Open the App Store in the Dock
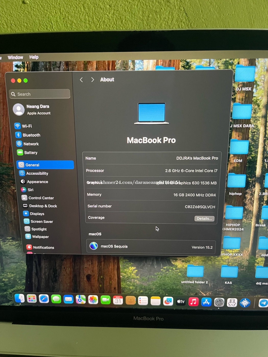Image resolution: width=268 pixels, height=357 pixels. [x=206, y=302]
